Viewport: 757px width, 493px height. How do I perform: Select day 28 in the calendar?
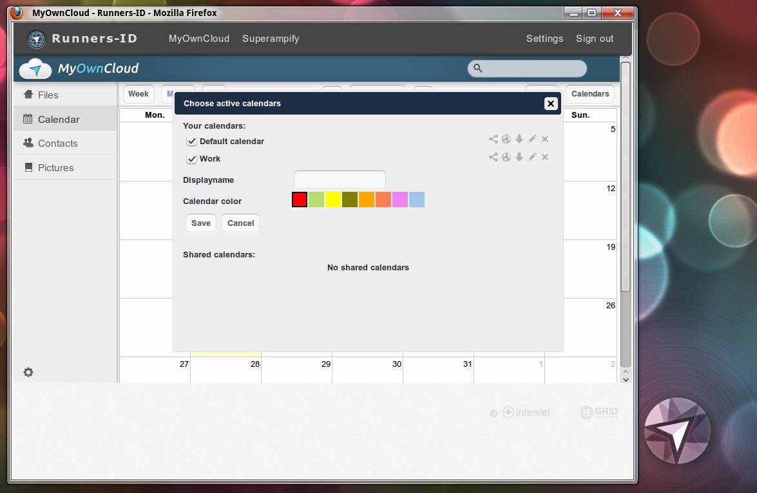(226, 370)
